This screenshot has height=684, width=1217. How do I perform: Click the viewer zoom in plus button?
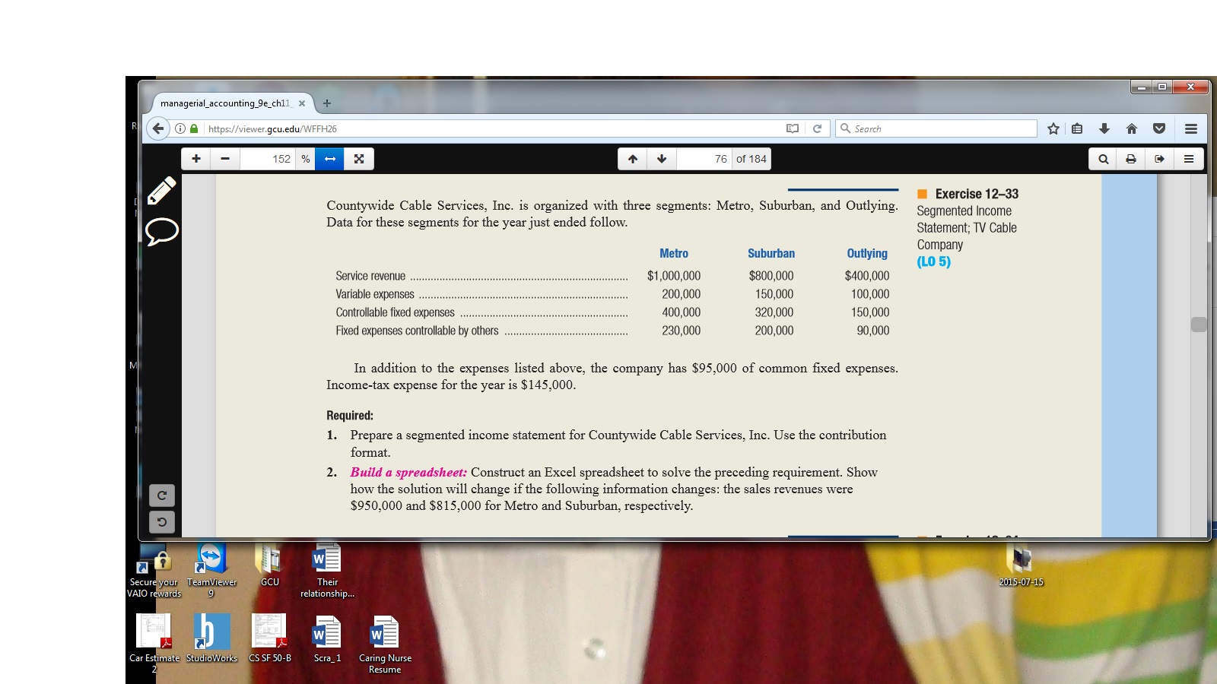[x=196, y=159]
